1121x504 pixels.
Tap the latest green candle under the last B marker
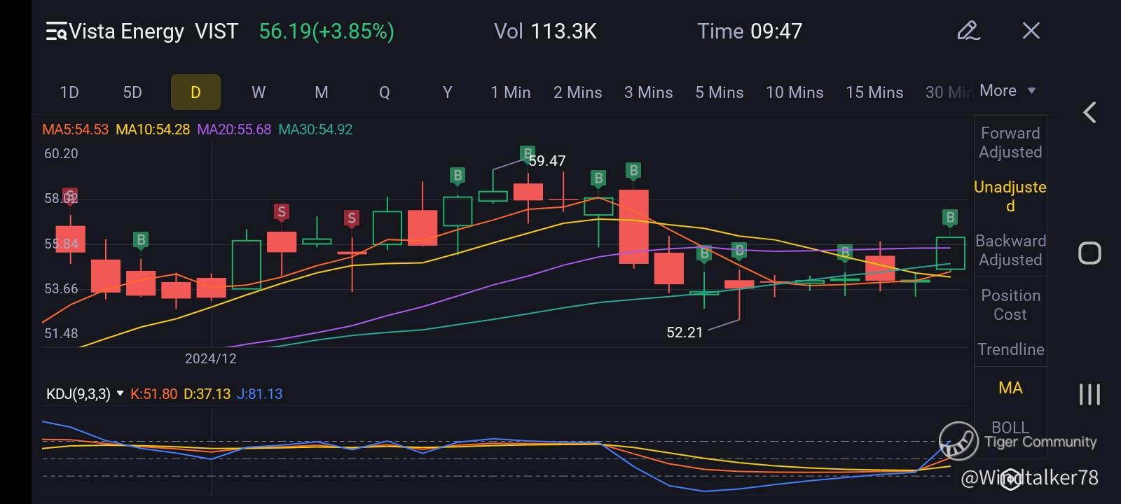coord(950,253)
